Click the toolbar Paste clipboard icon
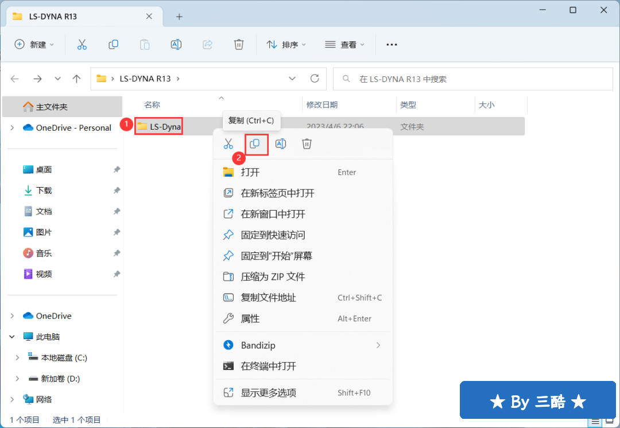The height and width of the screenshot is (428, 620). (x=145, y=45)
